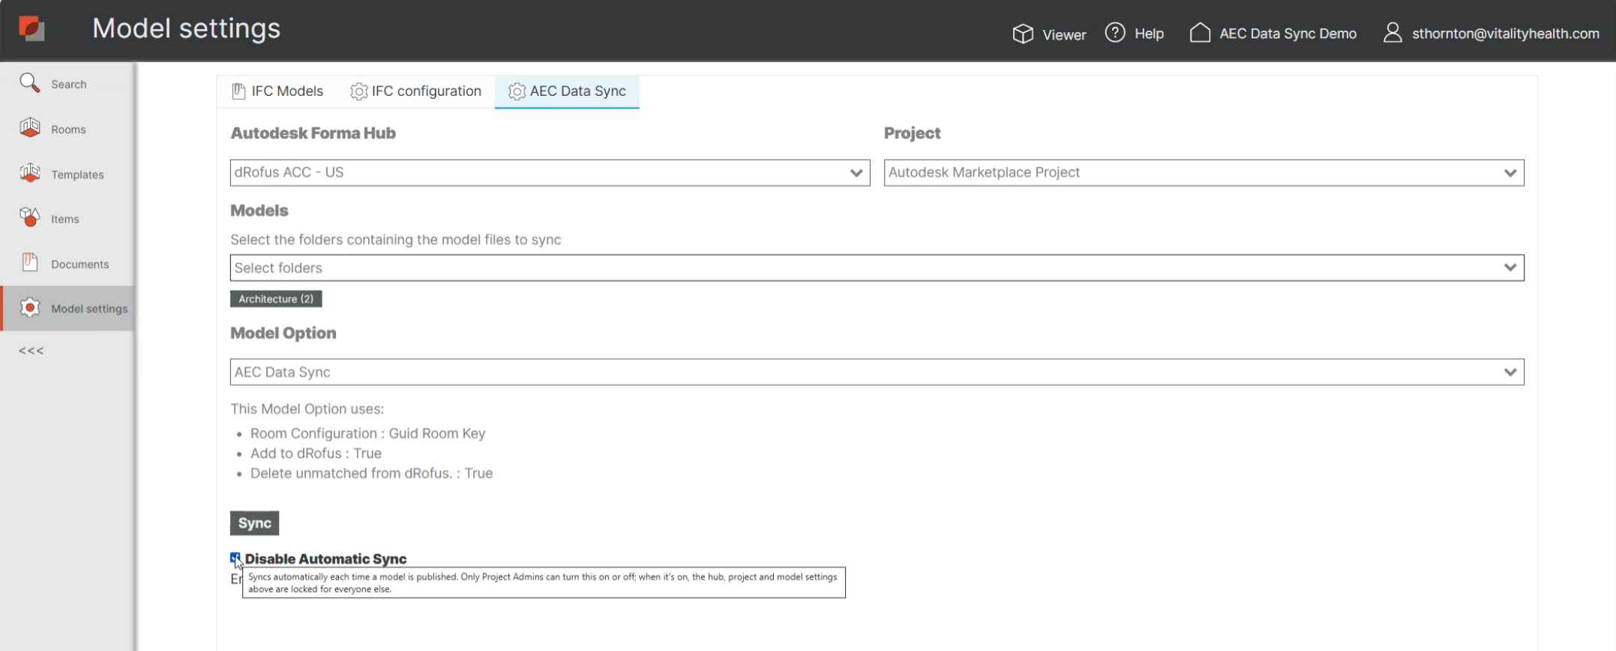Click the IFC Models tab file icon
Viewport: 1616px width, 651px height.
[x=238, y=91]
